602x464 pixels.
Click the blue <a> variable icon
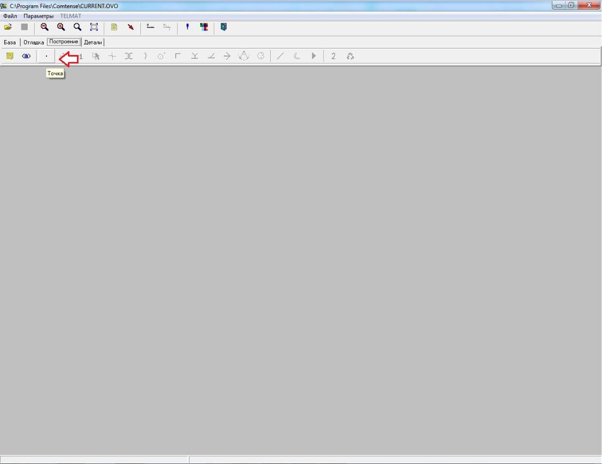(26, 57)
